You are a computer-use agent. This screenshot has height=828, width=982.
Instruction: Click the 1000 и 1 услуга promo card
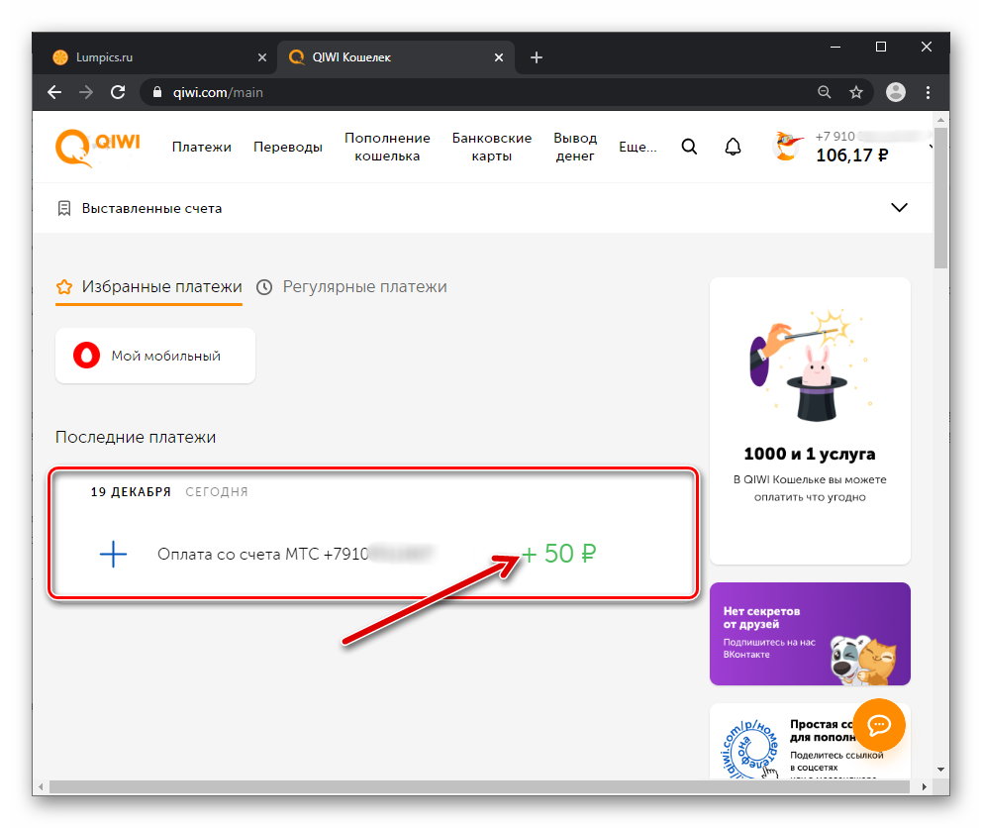pos(810,421)
